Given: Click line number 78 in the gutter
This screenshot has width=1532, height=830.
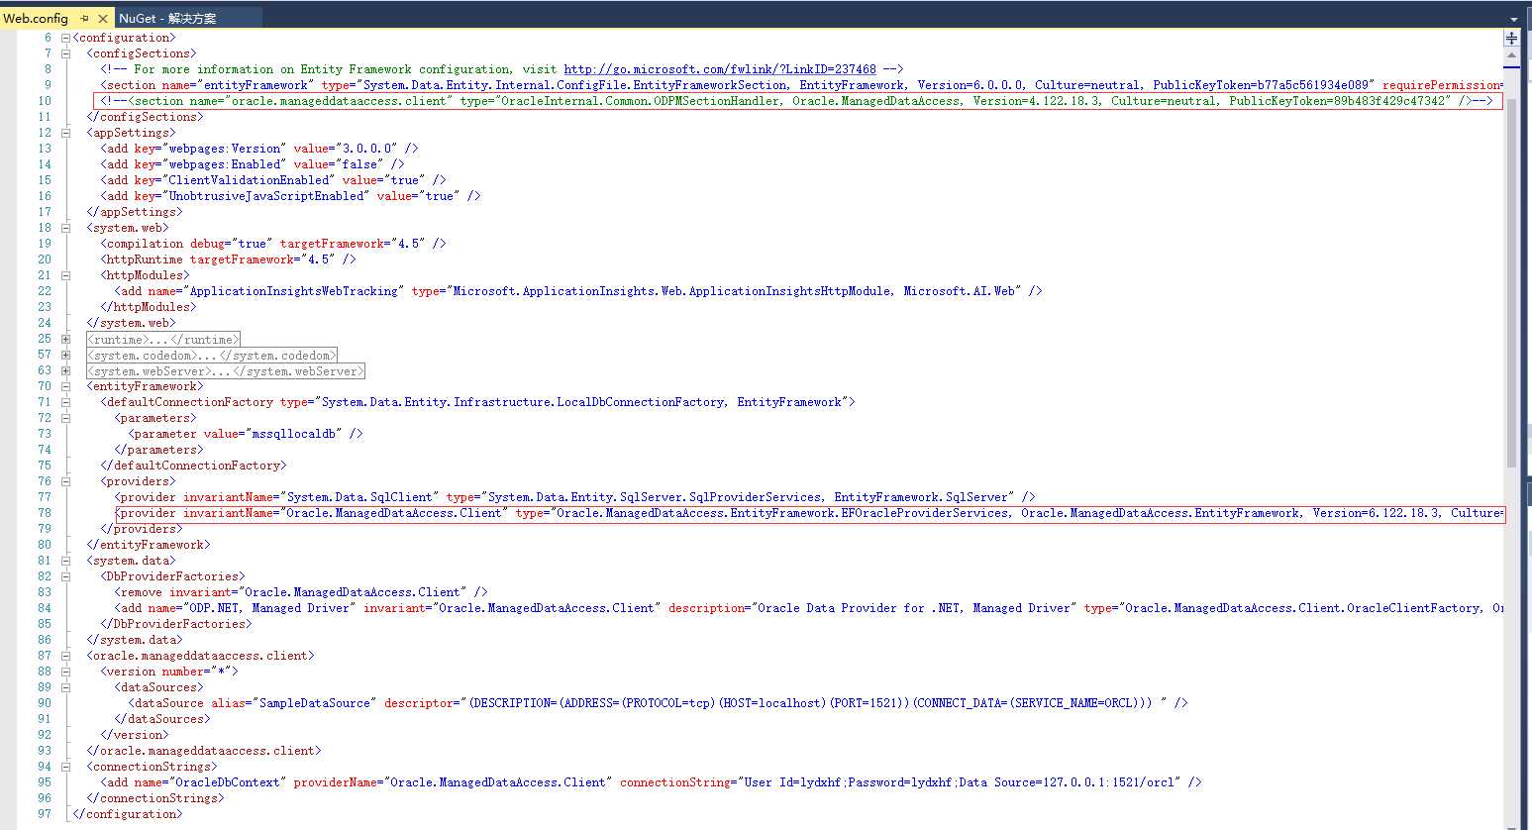Looking at the screenshot, I should 45,513.
